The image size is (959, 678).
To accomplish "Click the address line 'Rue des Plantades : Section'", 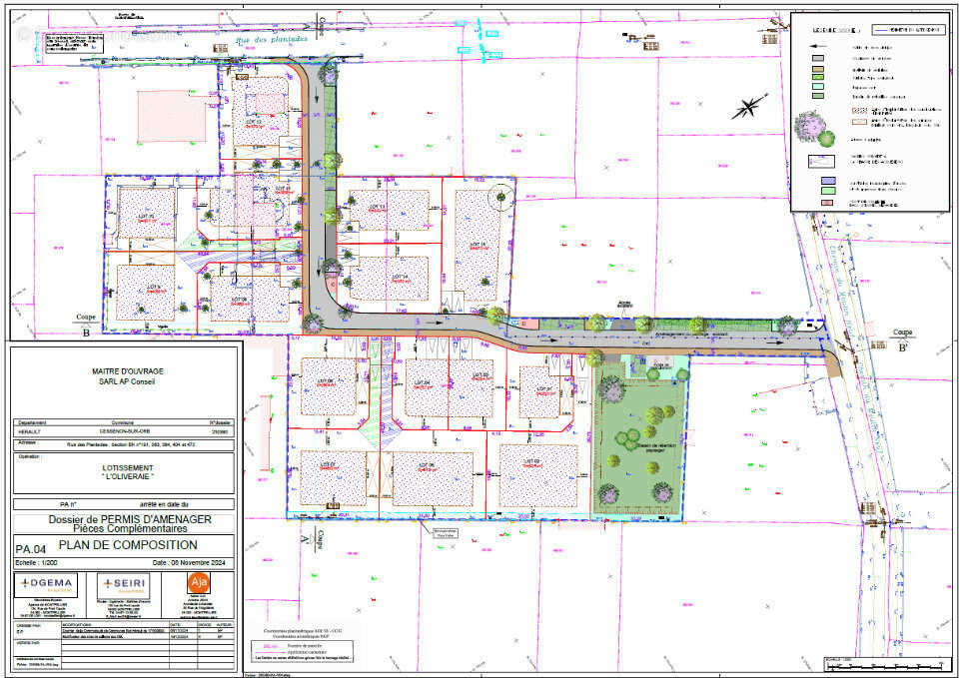I will click(131, 445).
